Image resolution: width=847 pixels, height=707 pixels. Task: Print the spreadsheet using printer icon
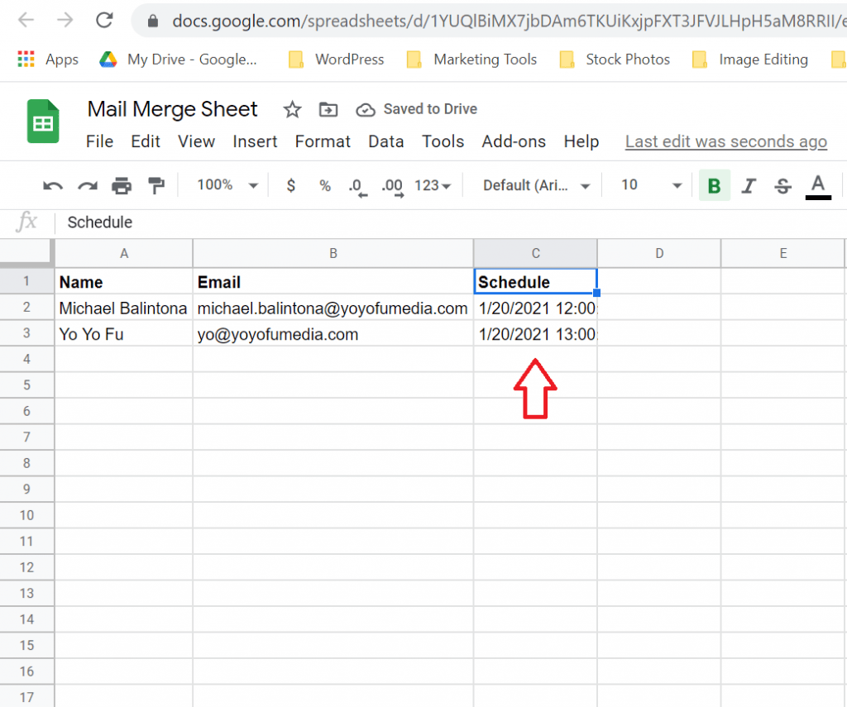122,186
